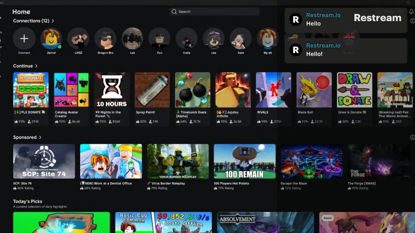Open LIKEZ avatar profile

[x=78, y=39]
